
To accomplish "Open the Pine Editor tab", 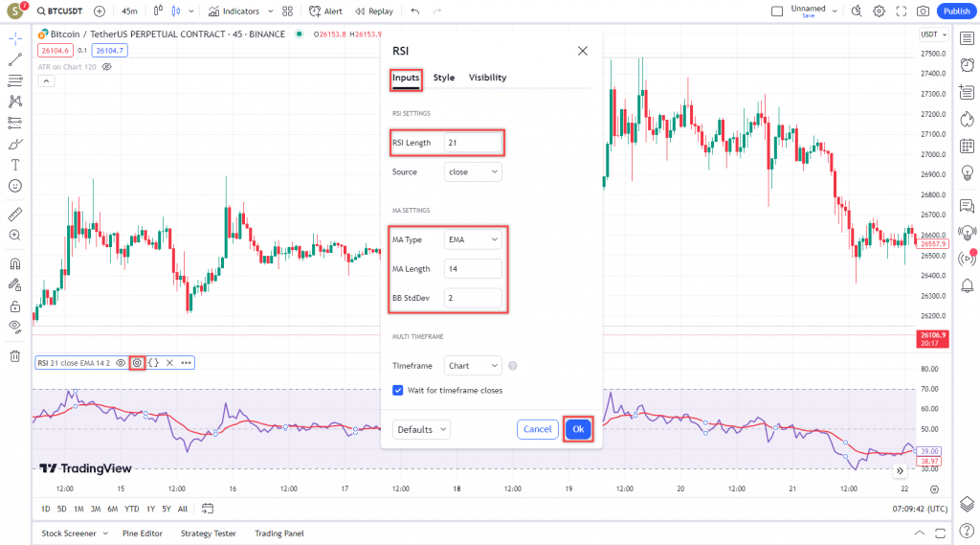I will (x=143, y=534).
